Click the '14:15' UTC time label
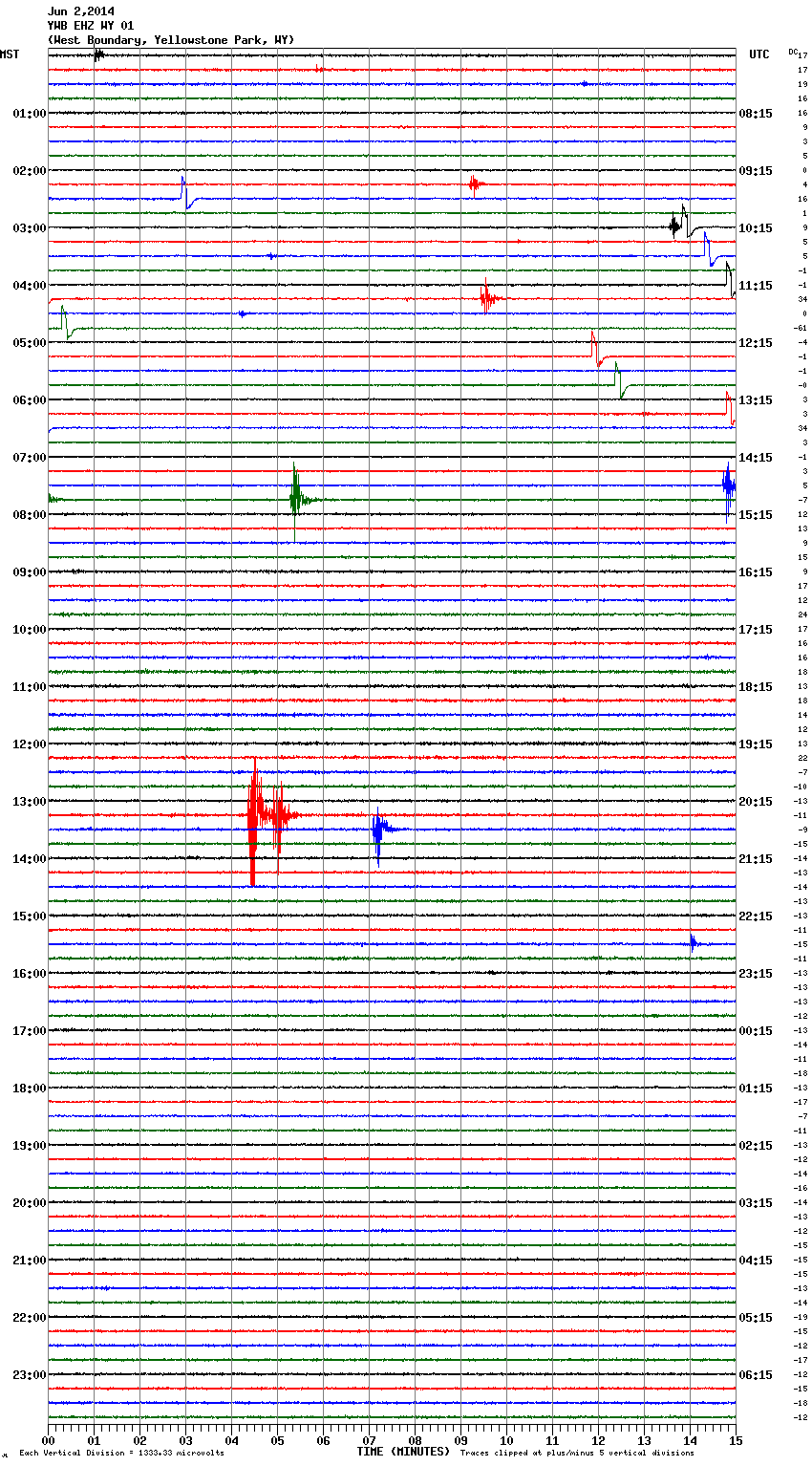 pyautogui.click(x=756, y=458)
